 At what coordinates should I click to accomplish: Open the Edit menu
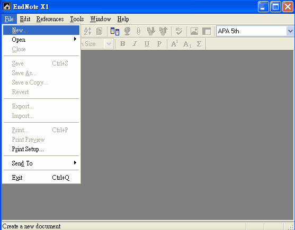[x=25, y=19]
